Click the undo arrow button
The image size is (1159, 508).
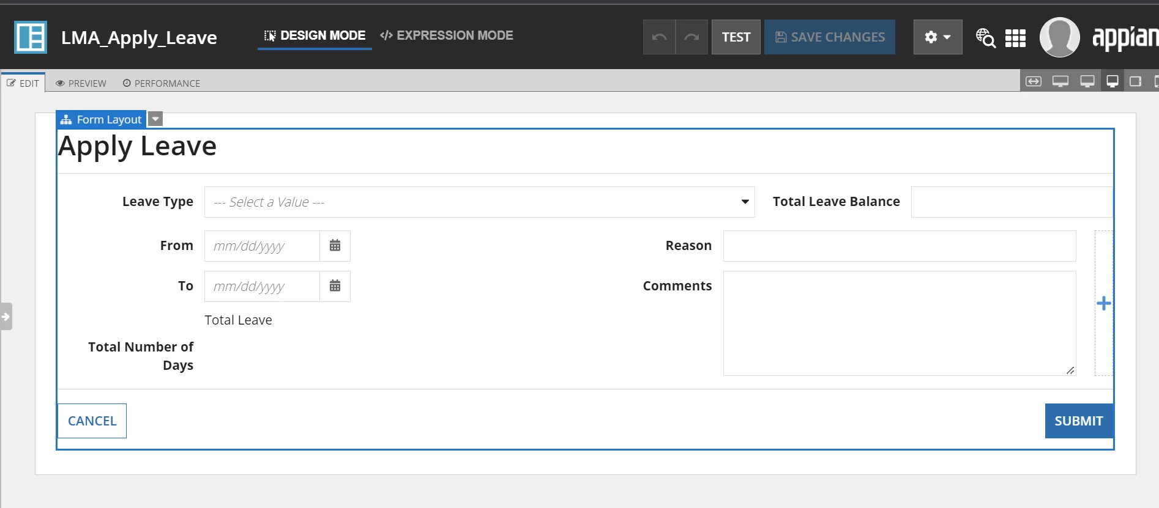(x=659, y=37)
